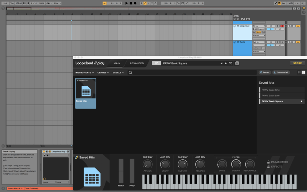The image size is (307, 192).
Task: Go to the previous preset arrow
Action: coord(221,63)
